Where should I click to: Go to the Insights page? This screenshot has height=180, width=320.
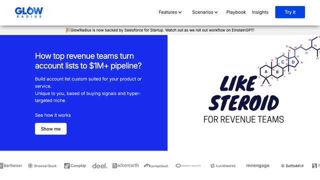[x=260, y=12]
